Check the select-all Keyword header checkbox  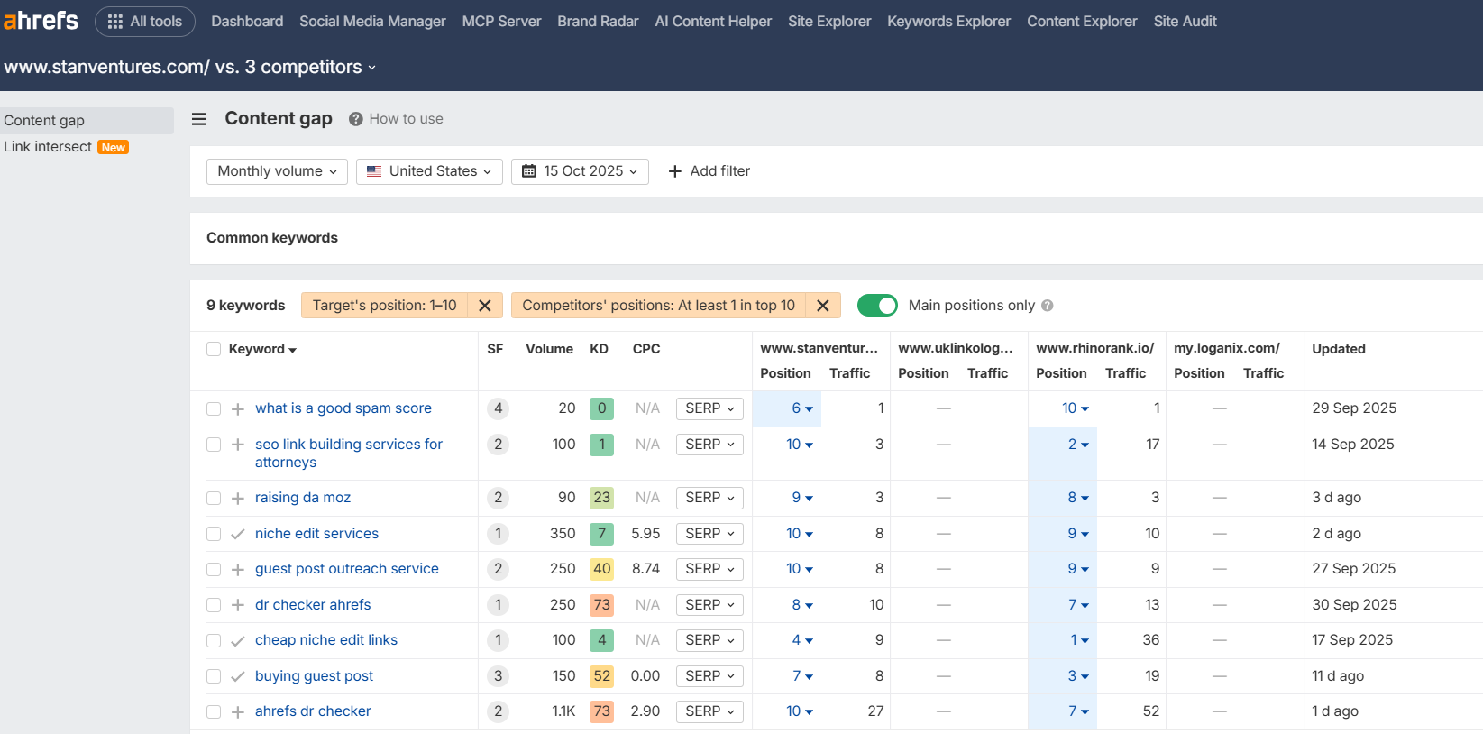[214, 349]
